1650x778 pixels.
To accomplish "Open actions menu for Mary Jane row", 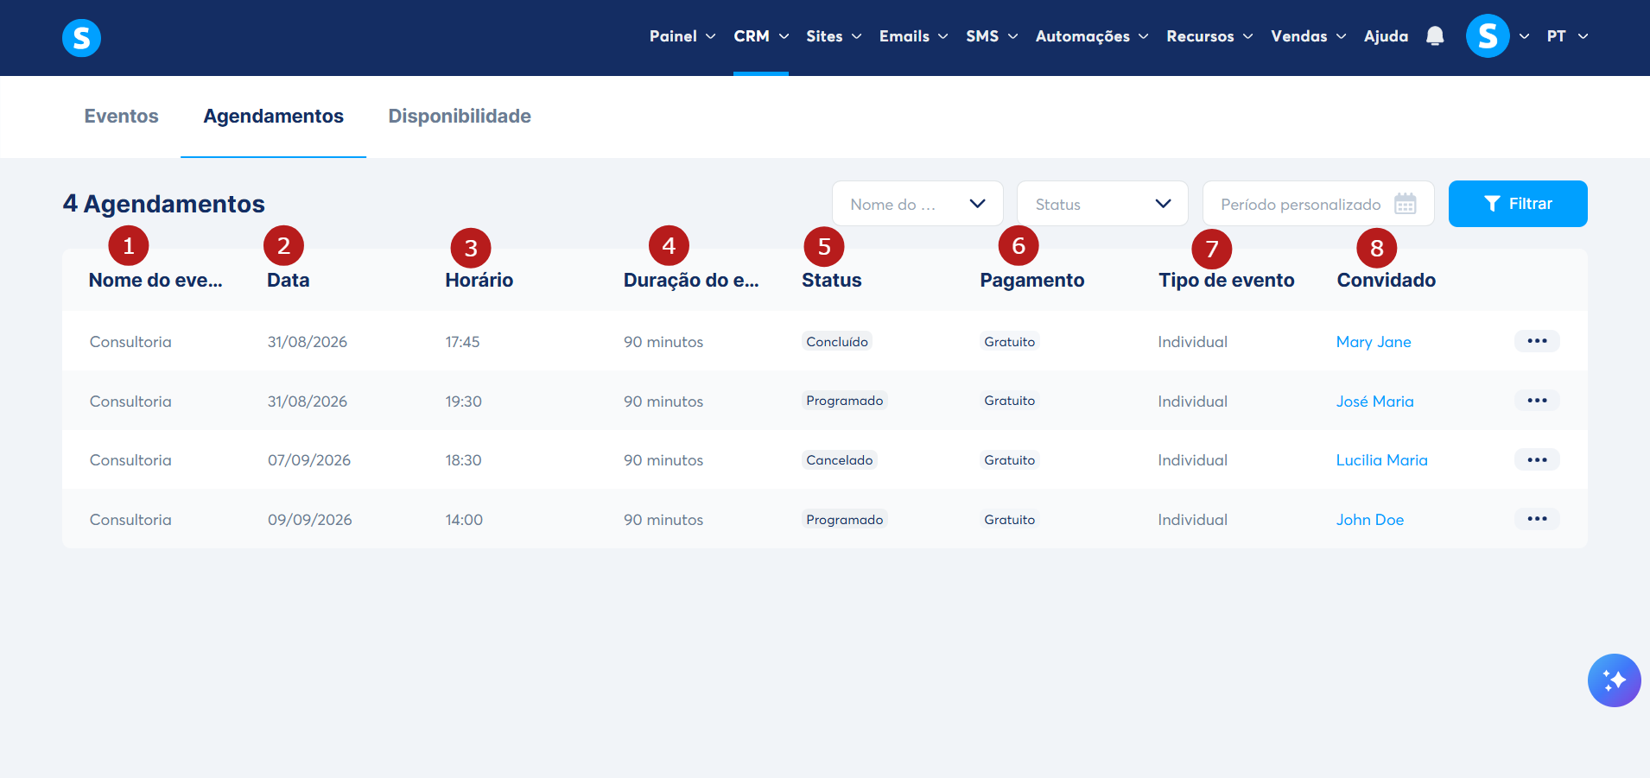I will coord(1537,341).
